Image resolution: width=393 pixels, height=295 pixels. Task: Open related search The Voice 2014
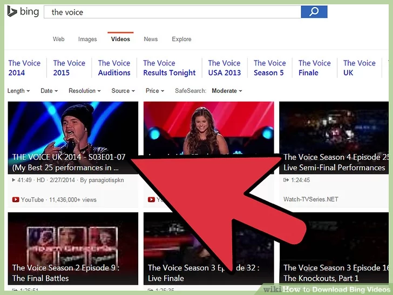(x=24, y=68)
